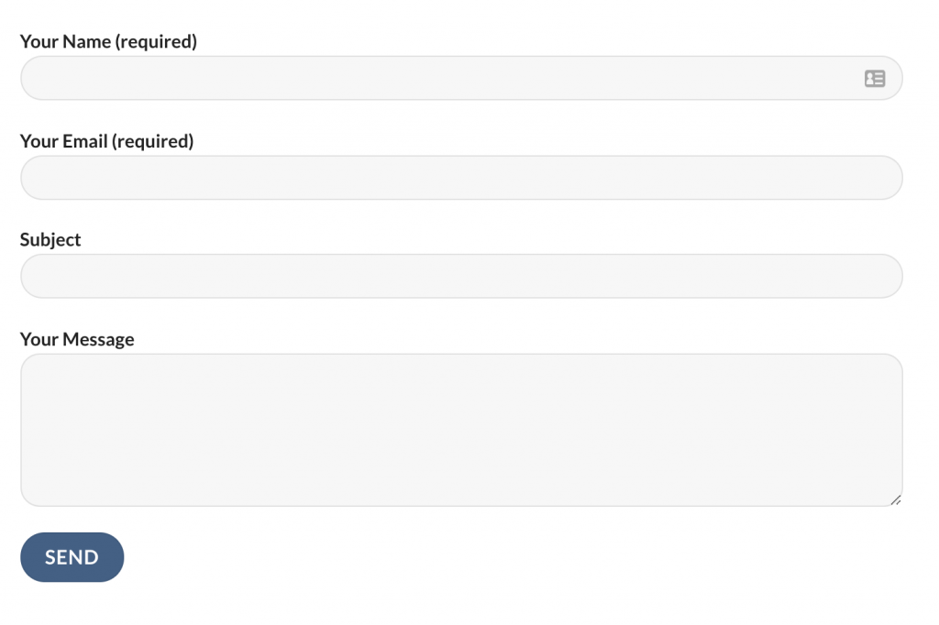This screenshot has width=939, height=625.
Task: Click the 'Your Message' label text
Action: click(x=77, y=339)
